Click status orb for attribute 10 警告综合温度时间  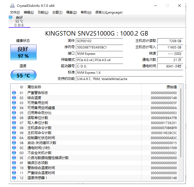coord(14,168)
